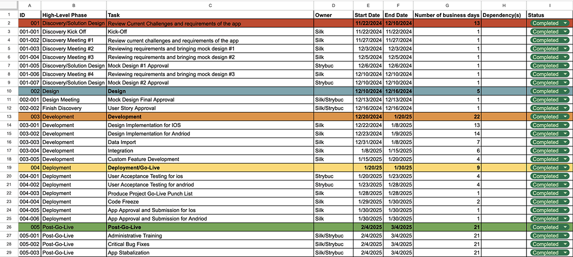This screenshot has width=573, height=257.
Task: Click the red Discovery/Solution Design phase cell
Action: [73, 23]
